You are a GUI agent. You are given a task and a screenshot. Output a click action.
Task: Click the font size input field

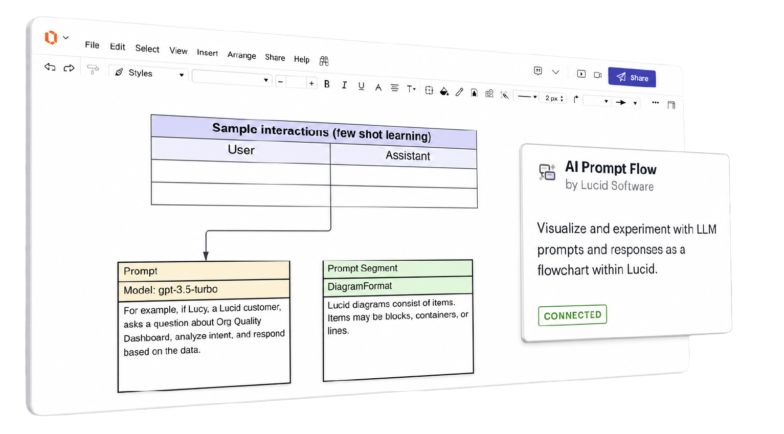click(296, 82)
